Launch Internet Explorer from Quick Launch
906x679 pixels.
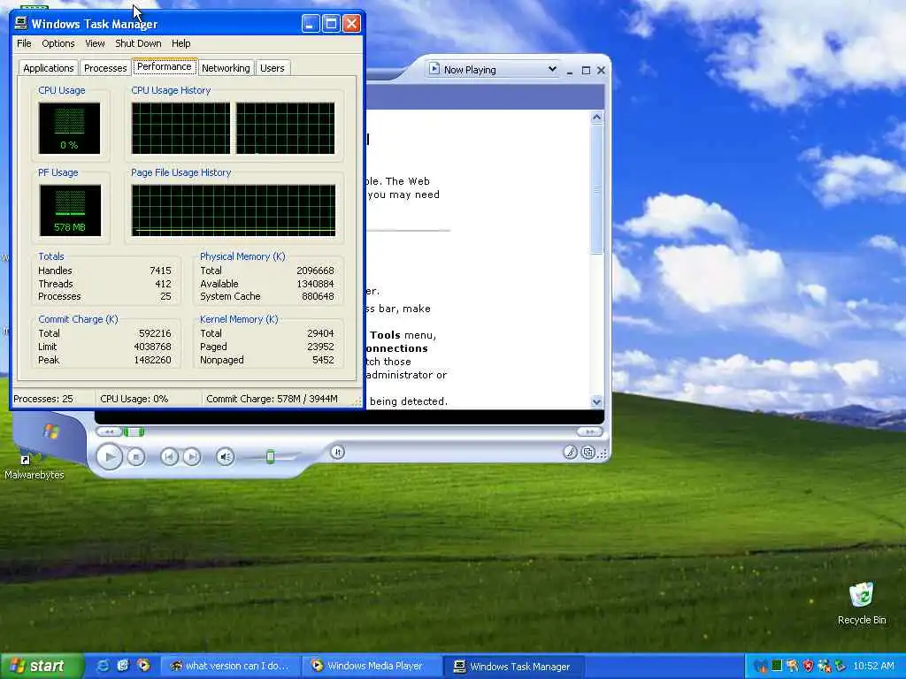pyautogui.click(x=103, y=666)
